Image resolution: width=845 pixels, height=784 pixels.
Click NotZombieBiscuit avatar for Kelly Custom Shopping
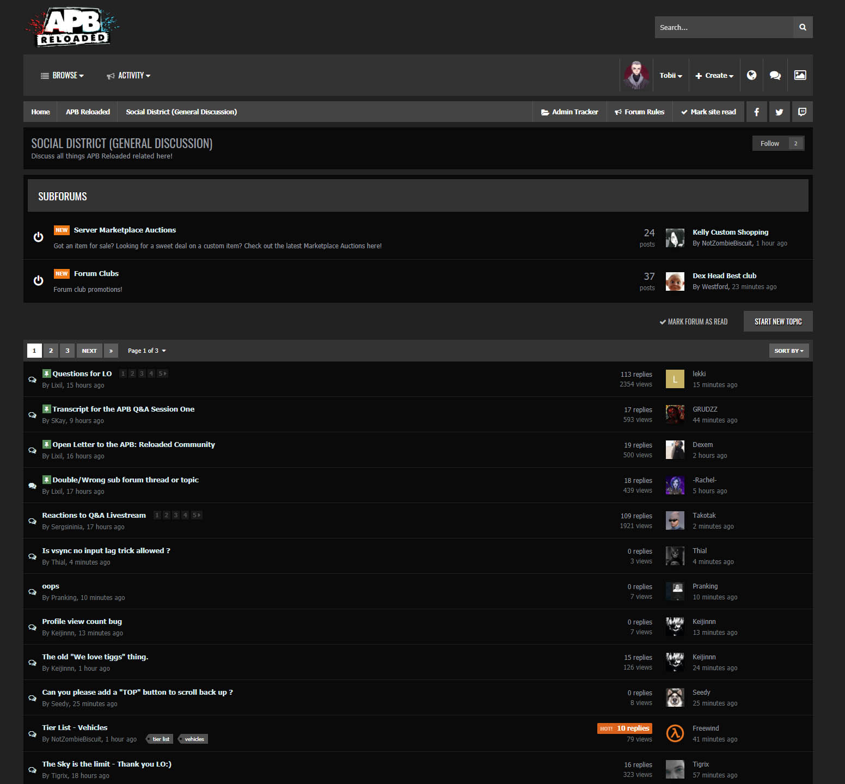pos(675,238)
